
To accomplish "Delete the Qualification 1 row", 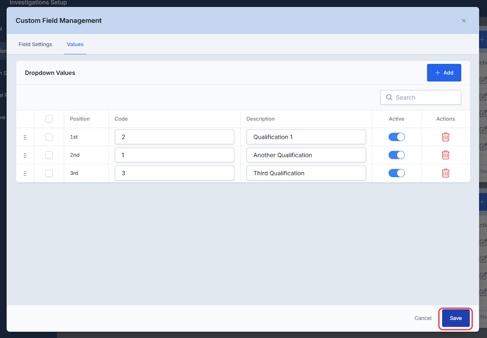I will pyautogui.click(x=446, y=137).
